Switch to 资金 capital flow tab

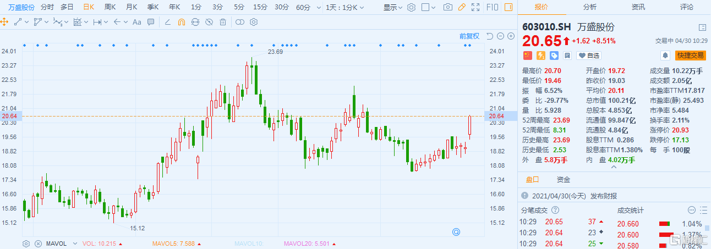[x=564, y=179]
